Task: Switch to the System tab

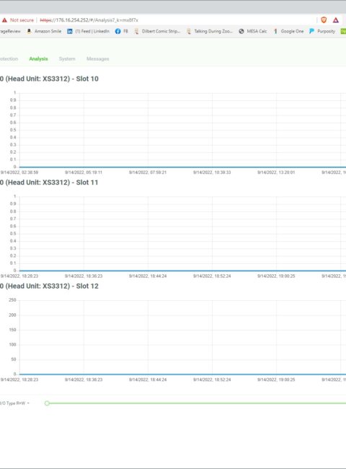Action: click(67, 58)
